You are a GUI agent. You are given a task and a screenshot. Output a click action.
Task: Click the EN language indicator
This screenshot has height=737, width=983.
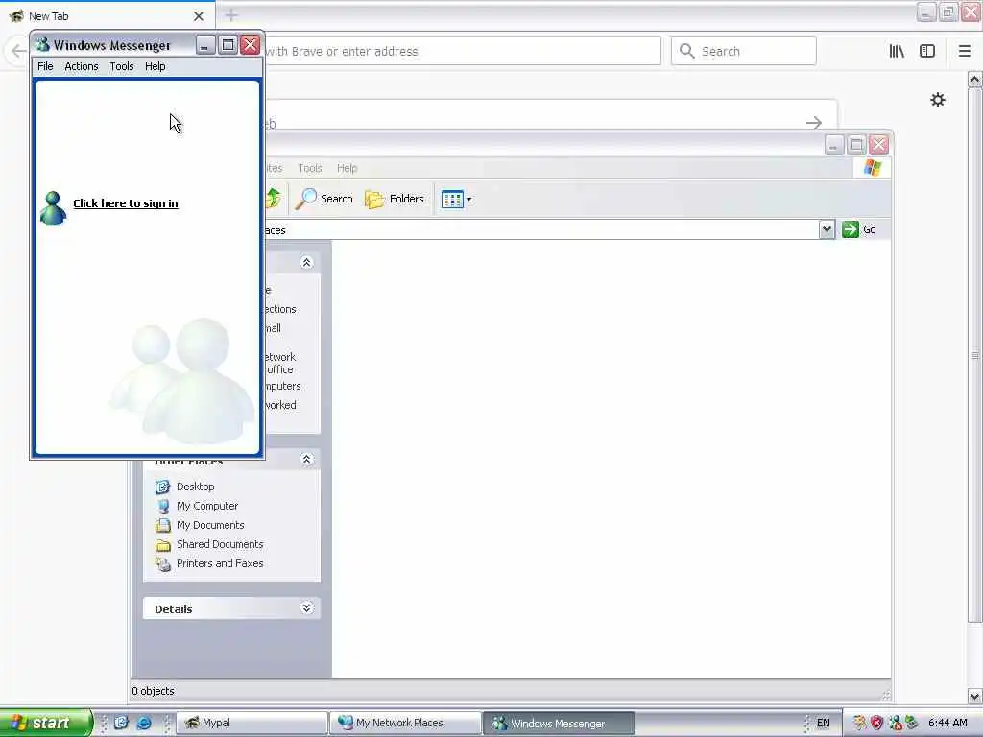pyautogui.click(x=823, y=723)
